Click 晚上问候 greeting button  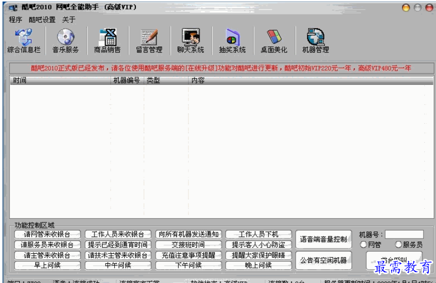259,265
